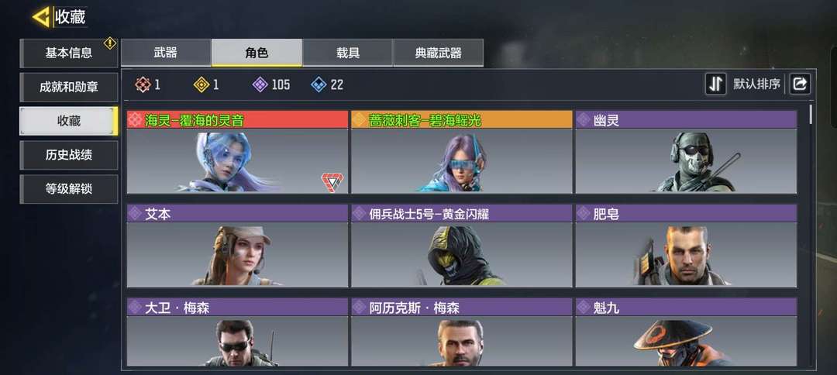Image resolution: width=837 pixels, height=375 pixels.
Task: Open 历史战绩 in the sidebar
Action: pyautogui.click(x=69, y=155)
